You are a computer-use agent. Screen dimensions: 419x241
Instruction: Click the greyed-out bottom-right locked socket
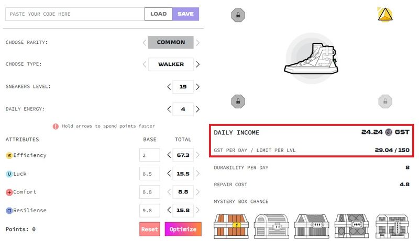click(385, 101)
